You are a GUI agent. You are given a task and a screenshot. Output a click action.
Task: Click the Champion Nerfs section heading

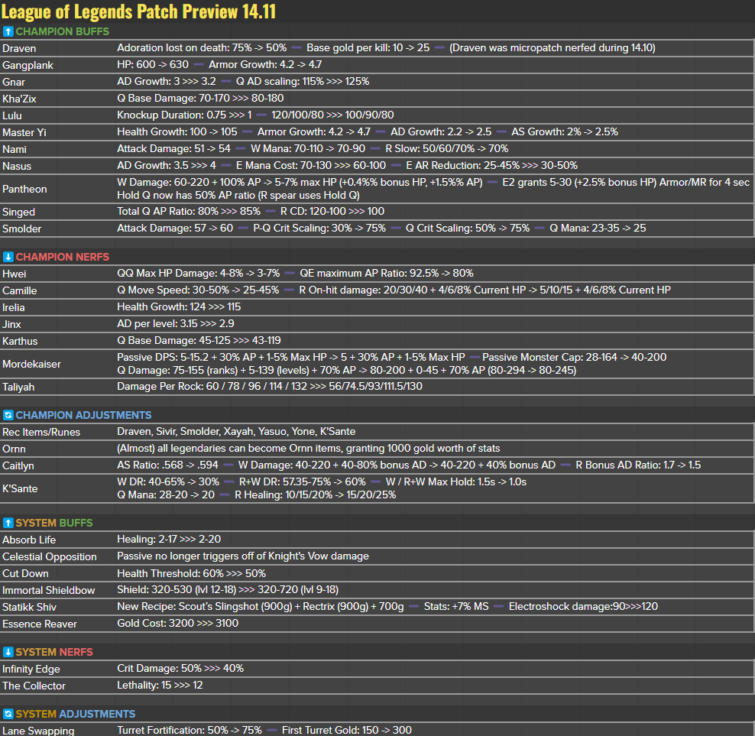point(62,257)
